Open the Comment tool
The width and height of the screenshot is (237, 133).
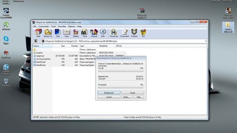tap(124, 33)
